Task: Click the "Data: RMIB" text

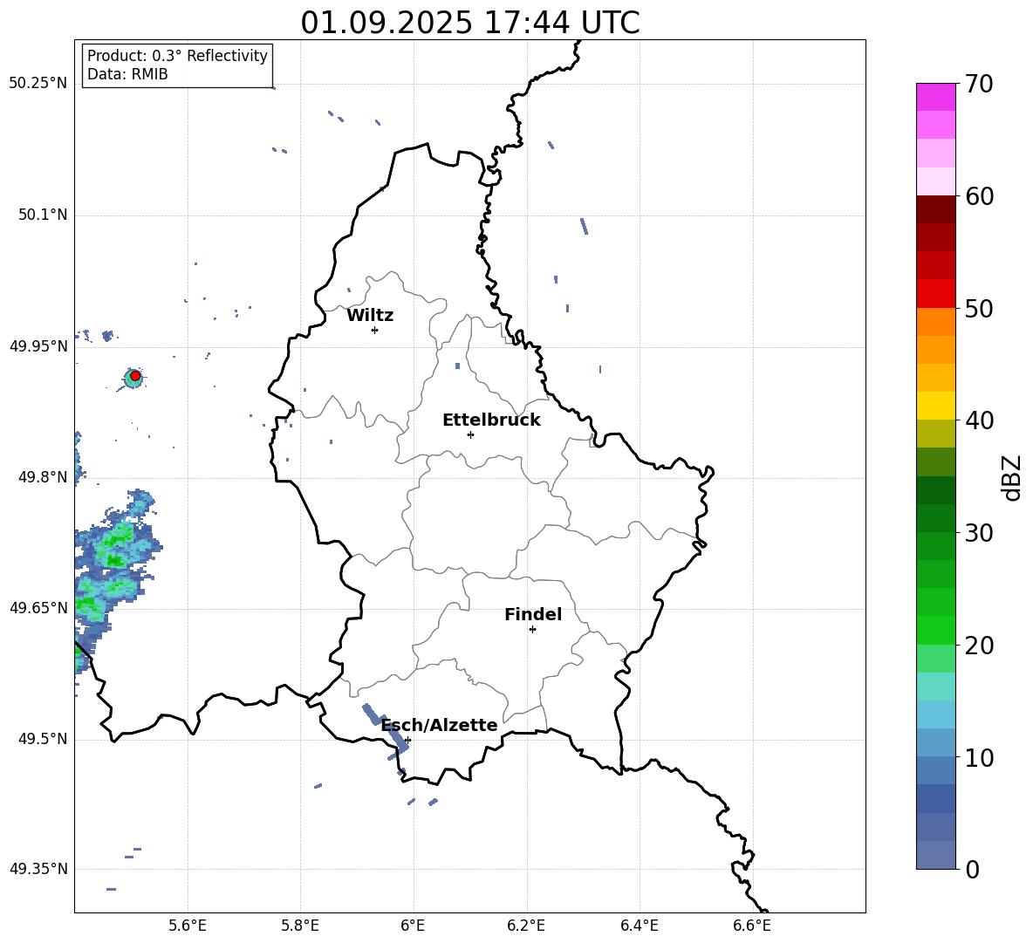Action: pyautogui.click(x=127, y=74)
